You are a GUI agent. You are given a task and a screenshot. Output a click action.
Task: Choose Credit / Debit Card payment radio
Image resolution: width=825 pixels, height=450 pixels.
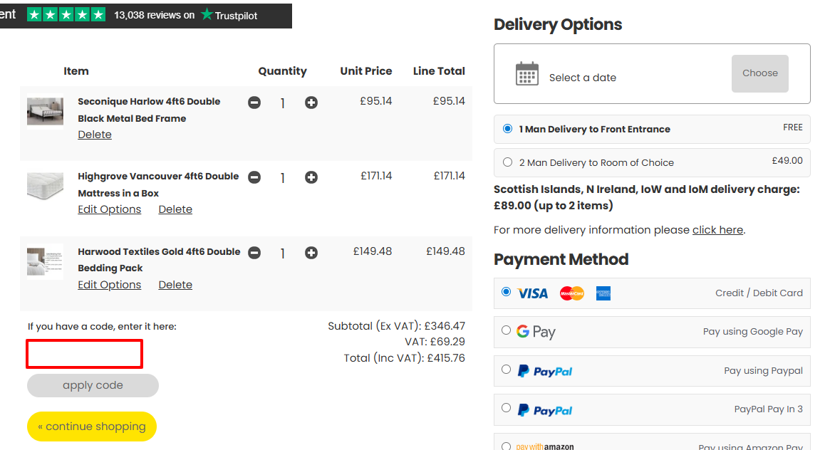point(506,292)
